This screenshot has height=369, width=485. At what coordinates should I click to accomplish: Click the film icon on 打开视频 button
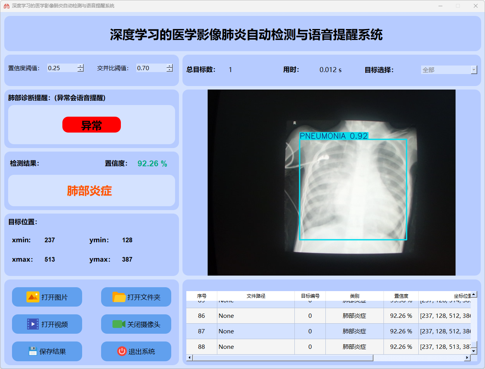pyautogui.click(x=33, y=324)
